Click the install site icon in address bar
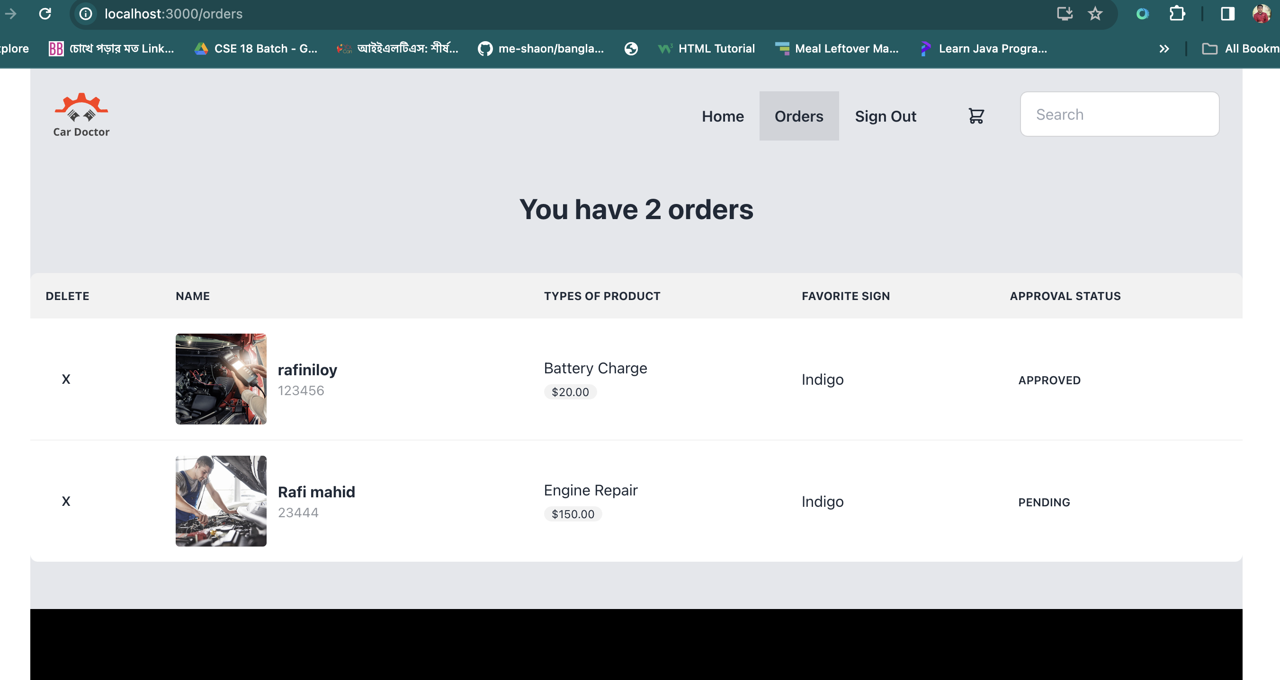Viewport: 1280px width, 680px height. pos(1065,13)
